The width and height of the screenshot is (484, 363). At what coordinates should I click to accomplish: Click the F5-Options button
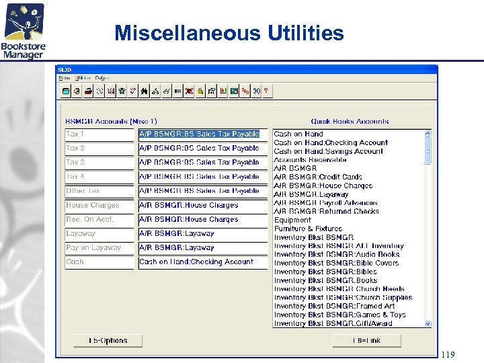[108, 341]
